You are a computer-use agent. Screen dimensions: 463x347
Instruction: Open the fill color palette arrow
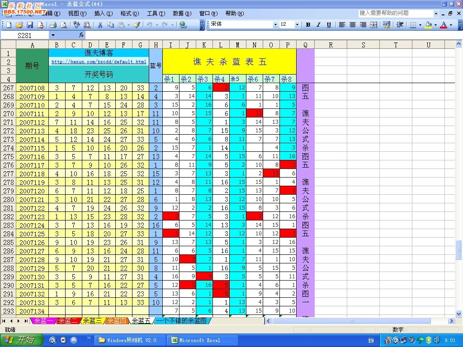(x=435, y=25)
